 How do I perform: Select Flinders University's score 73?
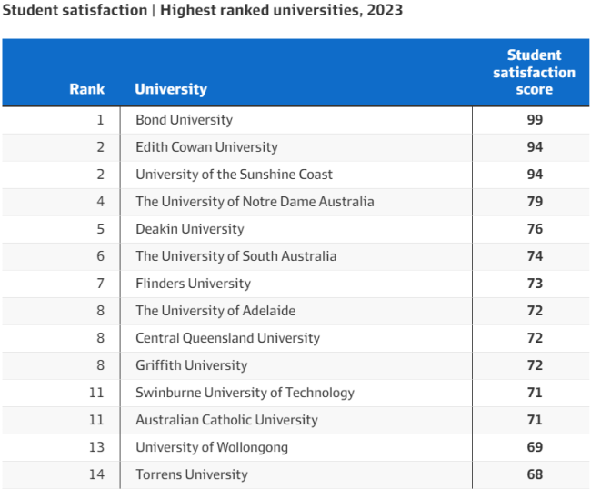click(535, 284)
